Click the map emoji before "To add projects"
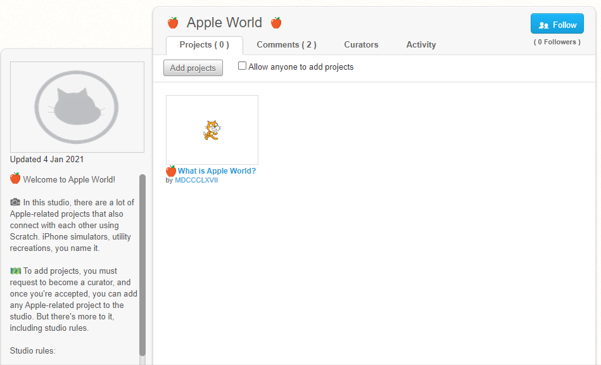 15,271
